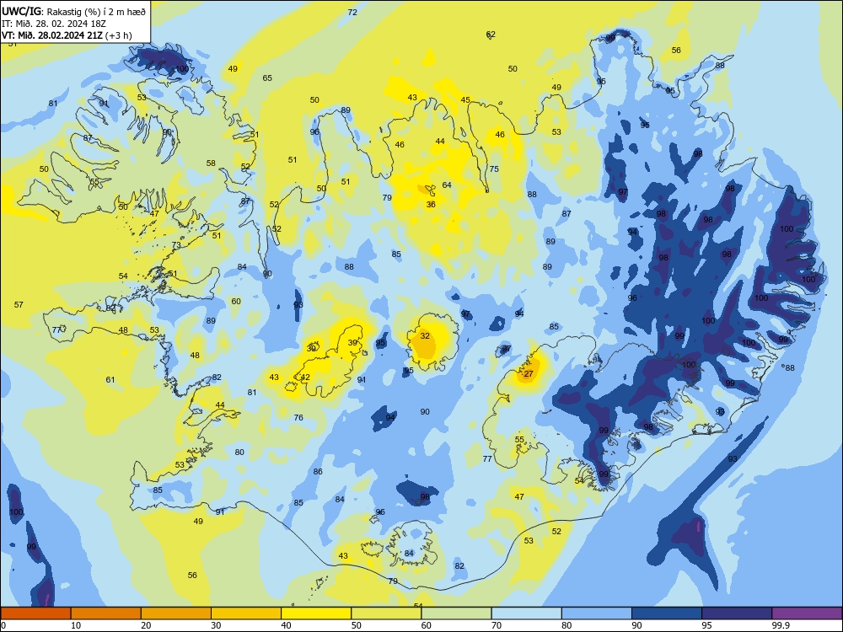Click the humidity value '32' on the map
The image size is (843, 632).
(425, 336)
